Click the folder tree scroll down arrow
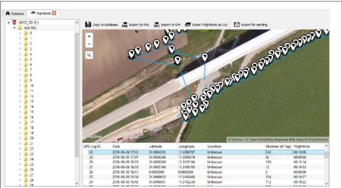The width and height of the screenshot is (342, 188). click(77, 184)
